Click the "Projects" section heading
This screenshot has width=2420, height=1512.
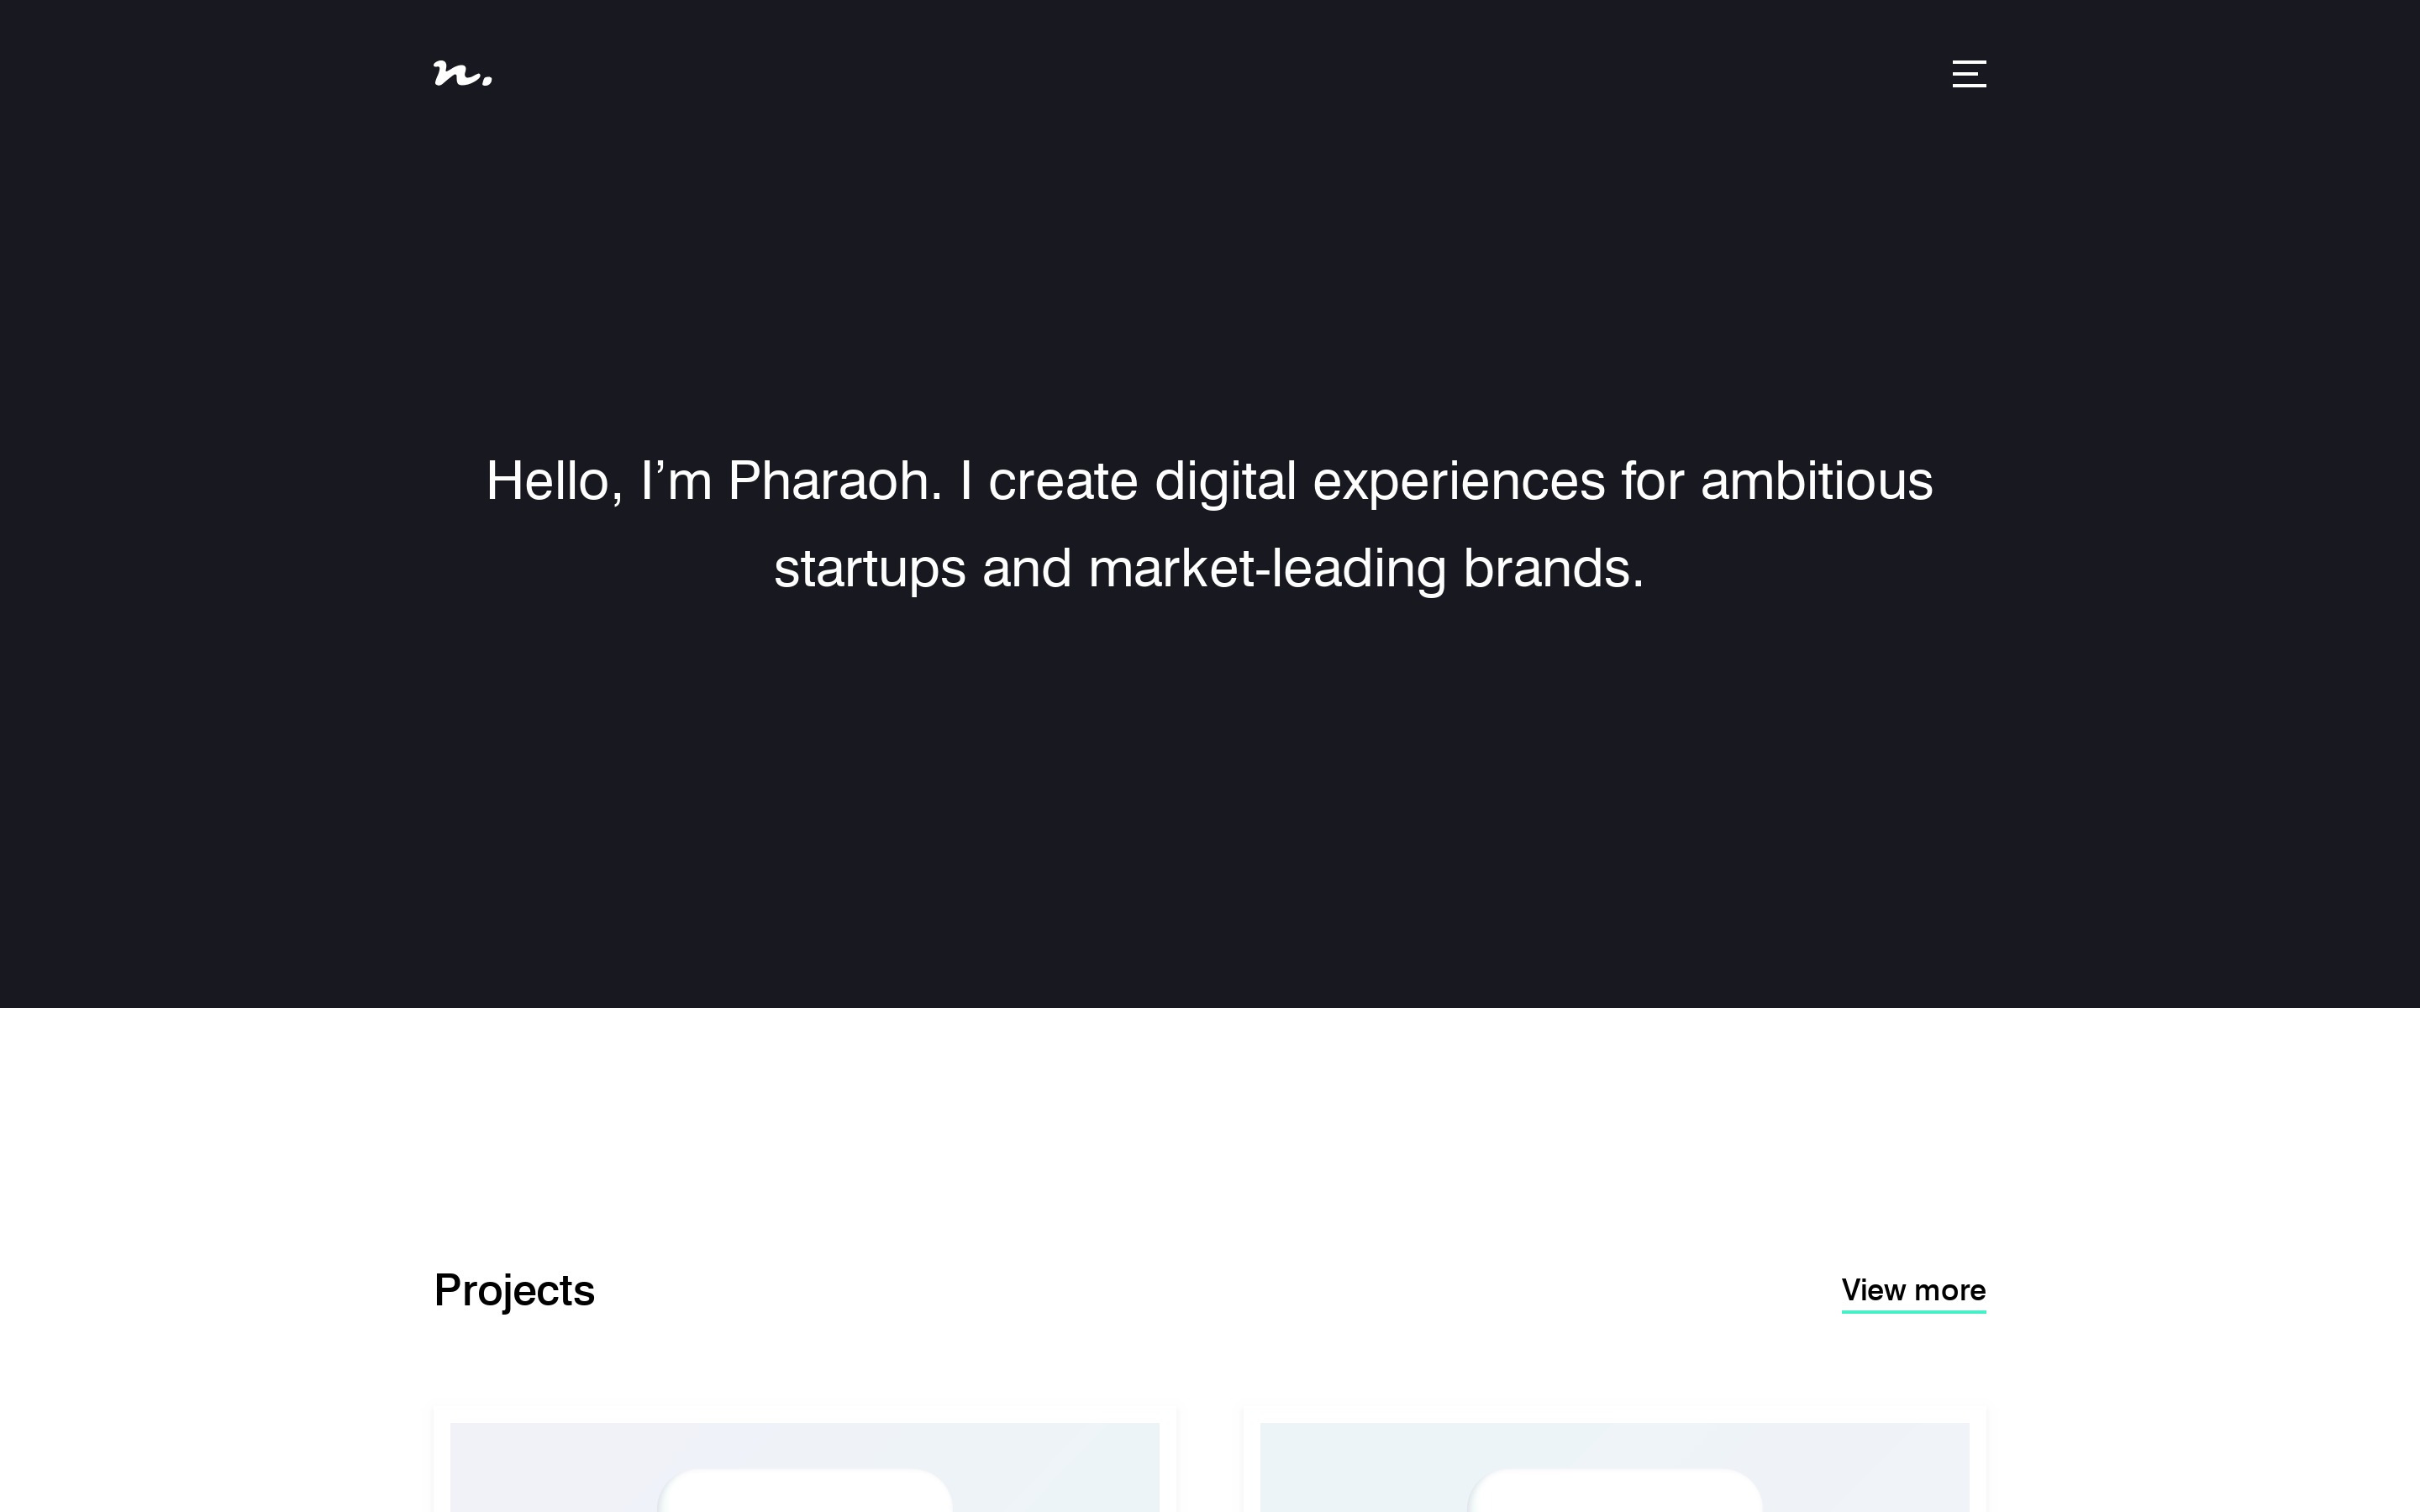coord(514,1290)
